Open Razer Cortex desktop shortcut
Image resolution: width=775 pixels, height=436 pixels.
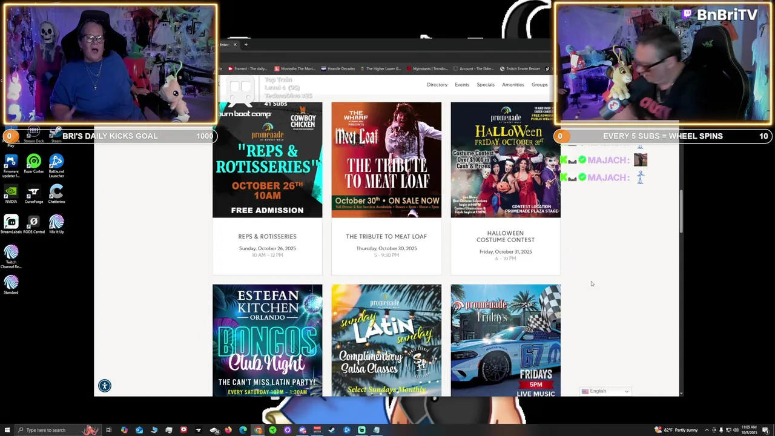pos(34,164)
